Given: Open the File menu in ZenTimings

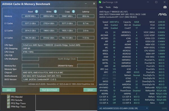Looking at the screenshot, I should click(x=101, y=7).
